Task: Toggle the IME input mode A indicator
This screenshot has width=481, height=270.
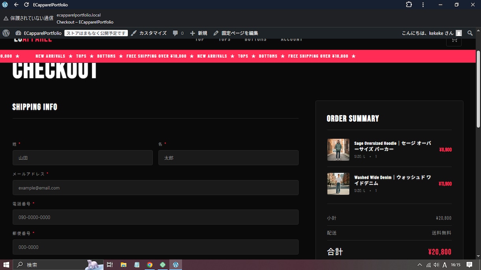Action: coord(445,265)
